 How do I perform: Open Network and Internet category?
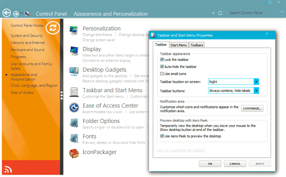point(28,43)
